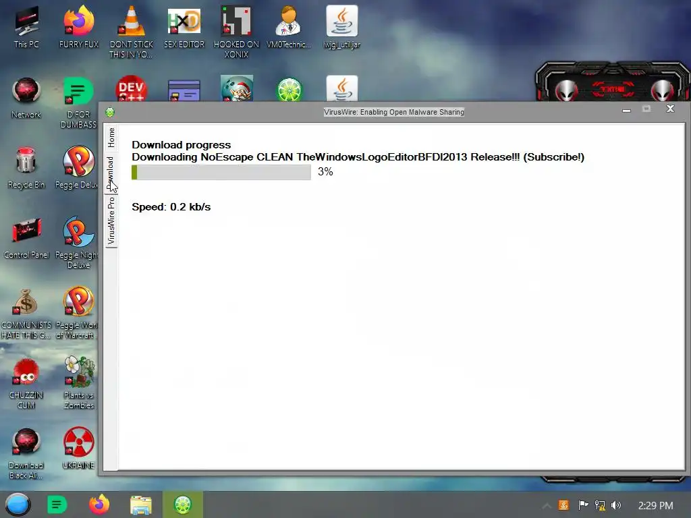Open Peggle World of Warcraft shortcut
Screen dimensions: 691x518
(x=78, y=313)
